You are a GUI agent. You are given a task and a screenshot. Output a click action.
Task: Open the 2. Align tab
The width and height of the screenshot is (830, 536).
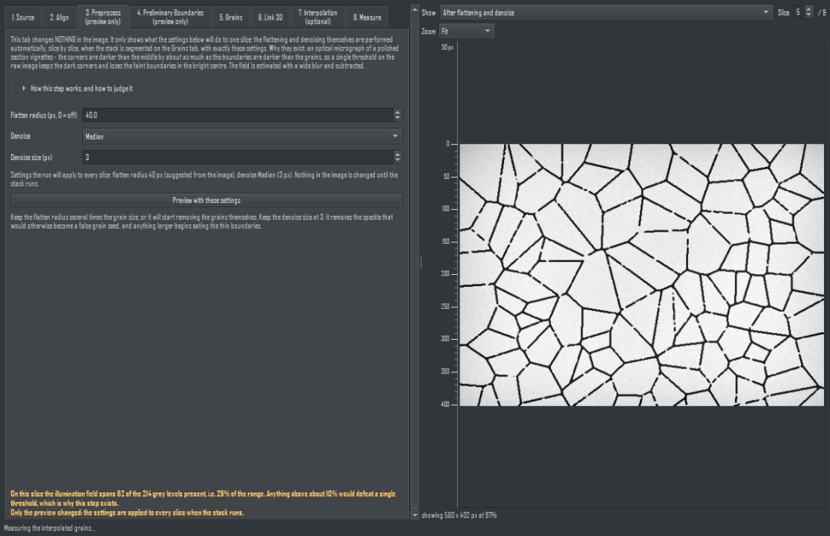pos(60,17)
